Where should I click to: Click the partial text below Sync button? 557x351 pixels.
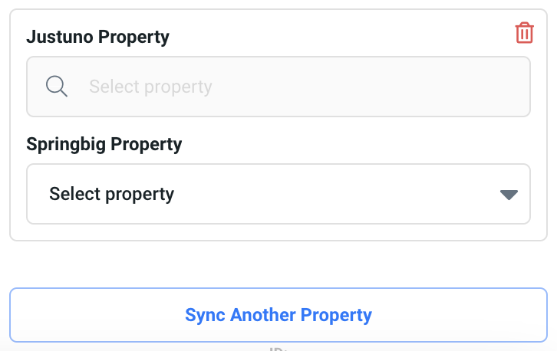coord(278,348)
